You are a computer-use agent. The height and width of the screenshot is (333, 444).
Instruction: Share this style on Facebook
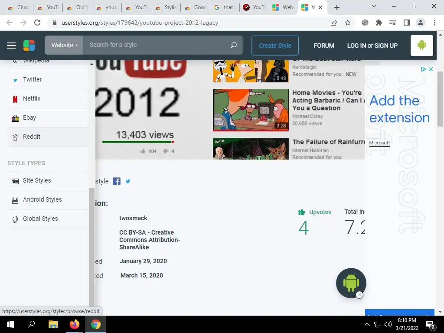[117, 181]
